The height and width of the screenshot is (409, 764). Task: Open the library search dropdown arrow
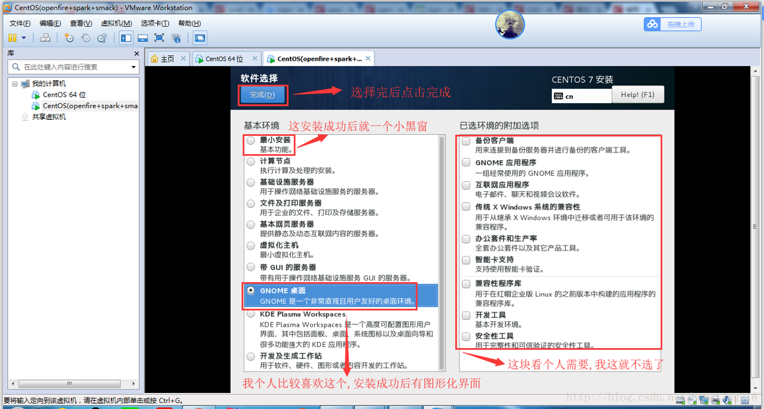click(134, 67)
